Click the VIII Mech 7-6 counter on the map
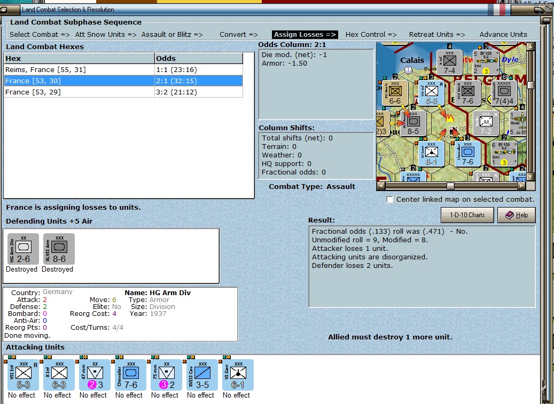The width and height of the screenshot is (554, 404). [x=468, y=93]
